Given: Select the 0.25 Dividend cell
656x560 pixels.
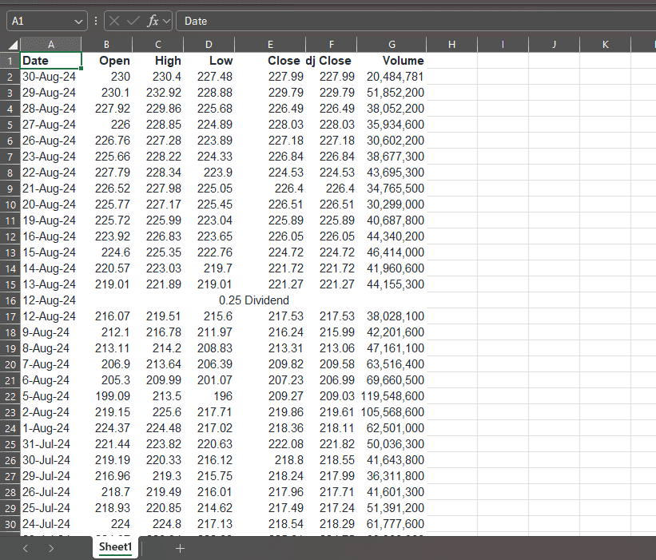Looking at the screenshot, I should click(253, 300).
